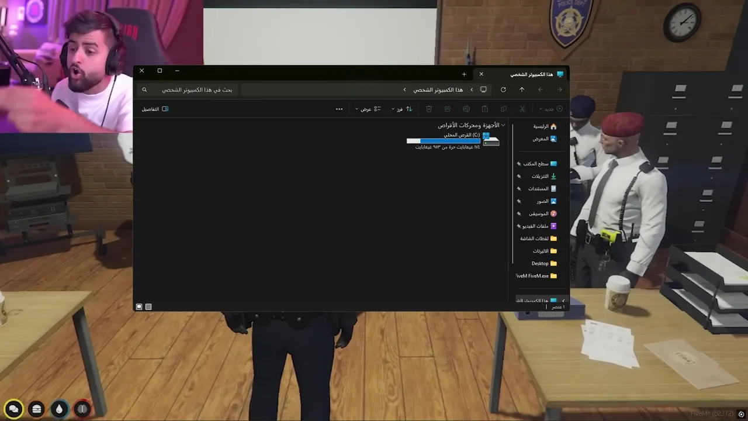Image resolution: width=748 pixels, height=421 pixels.
Task: Switch to details list view in status bar
Action: [148, 306]
